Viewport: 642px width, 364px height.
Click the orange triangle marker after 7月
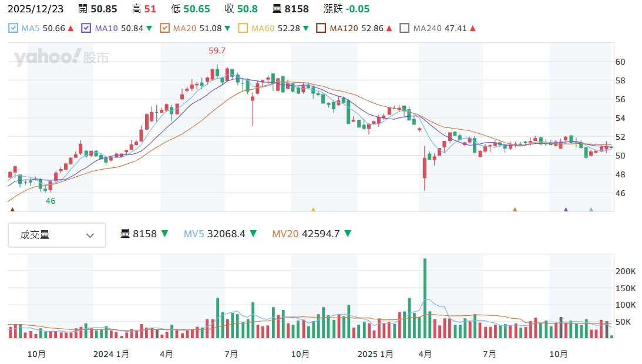click(515, 209)
